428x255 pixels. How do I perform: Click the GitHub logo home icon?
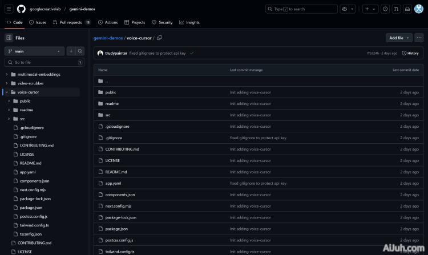pos(21,9)
